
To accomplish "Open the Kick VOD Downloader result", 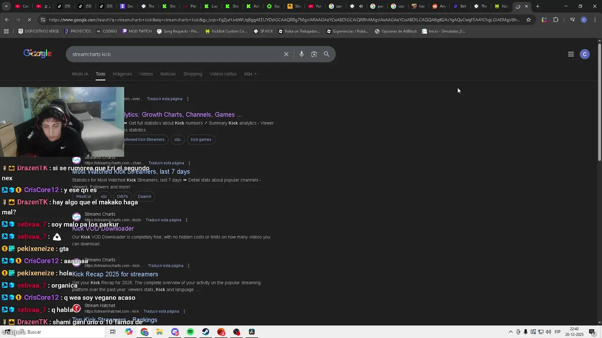I will tap(103, 229).
